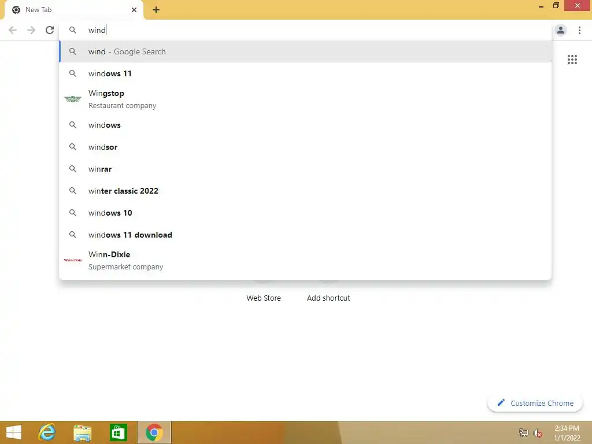Open the Google apps grid
Screen dimensions: 592x444
click(572, 60)
